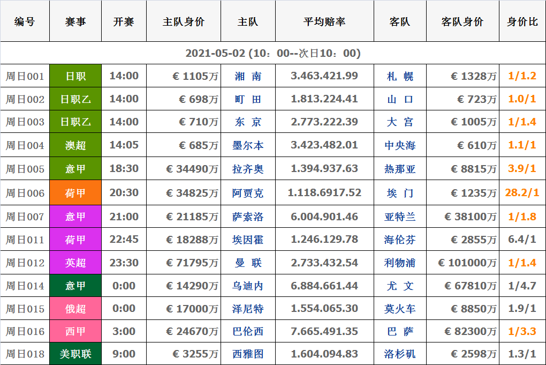Click the 巴萨 away team link
Image resolution: width=546 pixels, height=365 pixels.
tap(400, 331)
